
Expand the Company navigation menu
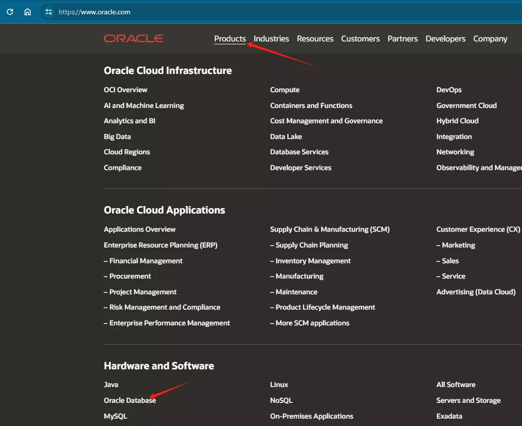[490, 38]
